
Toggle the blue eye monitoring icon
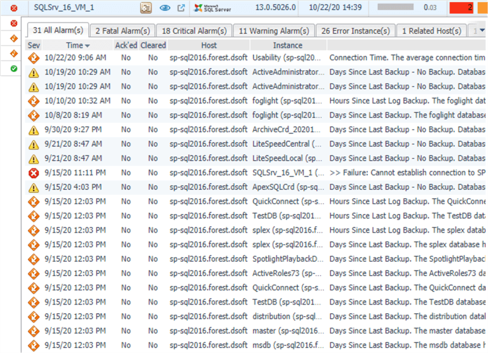coord(165,8)
